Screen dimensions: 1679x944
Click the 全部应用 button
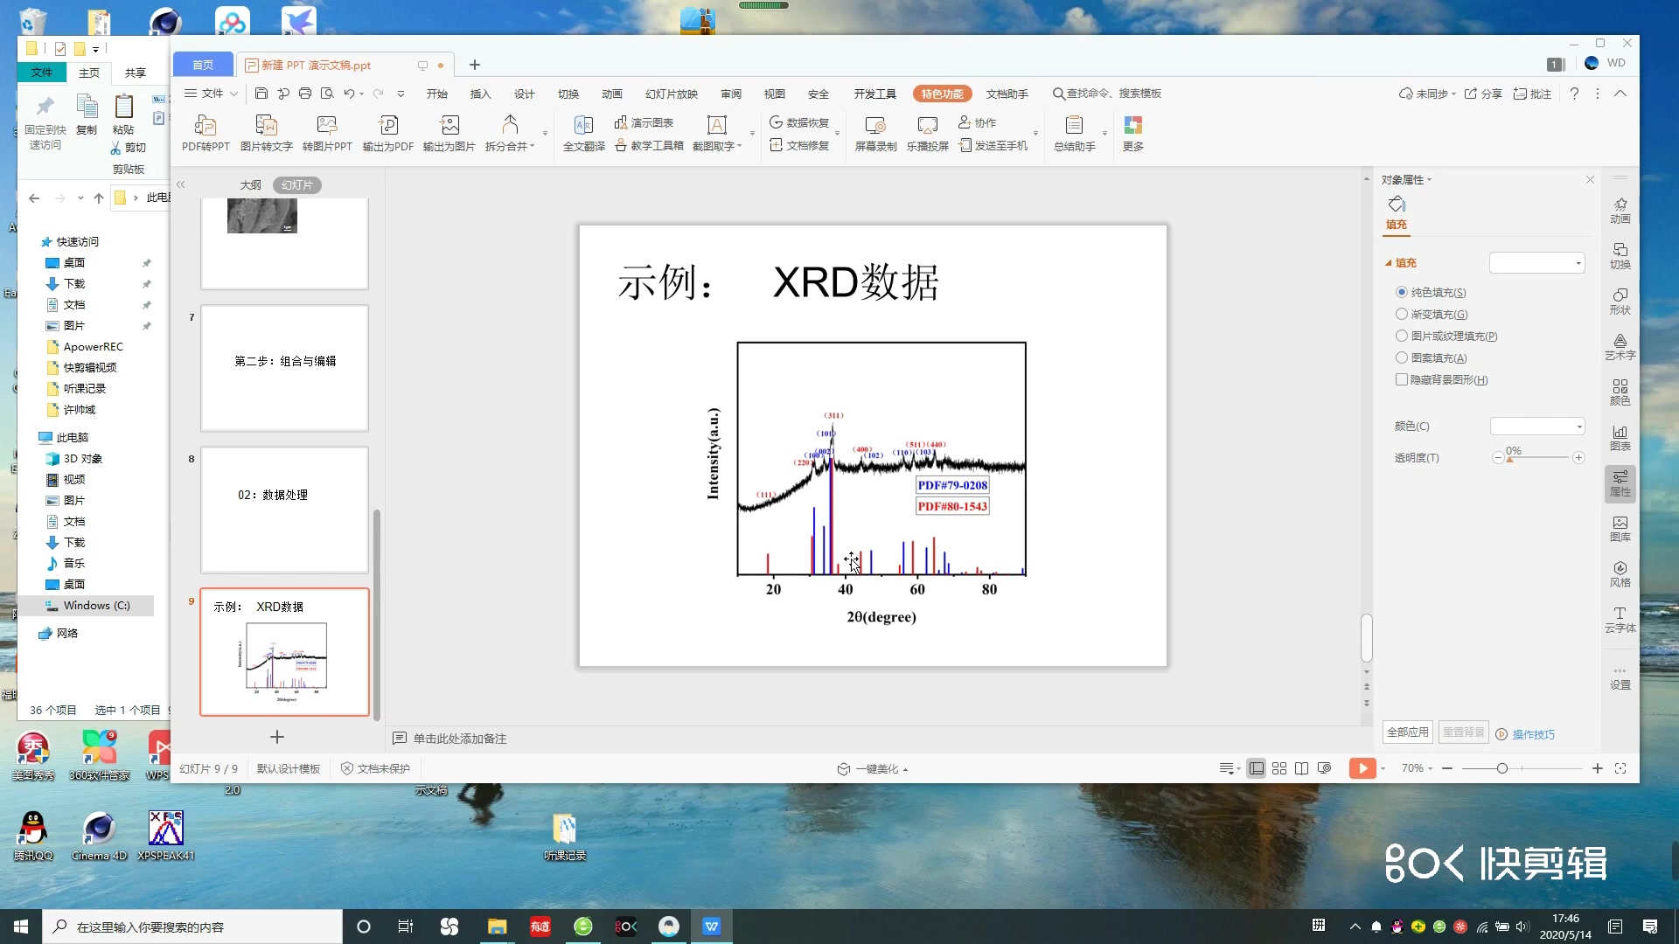(x=1407, y=732)
